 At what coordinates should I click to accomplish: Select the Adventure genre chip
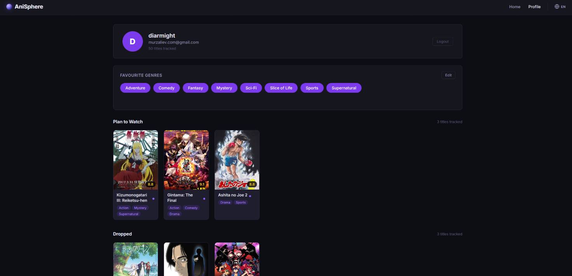135,88
